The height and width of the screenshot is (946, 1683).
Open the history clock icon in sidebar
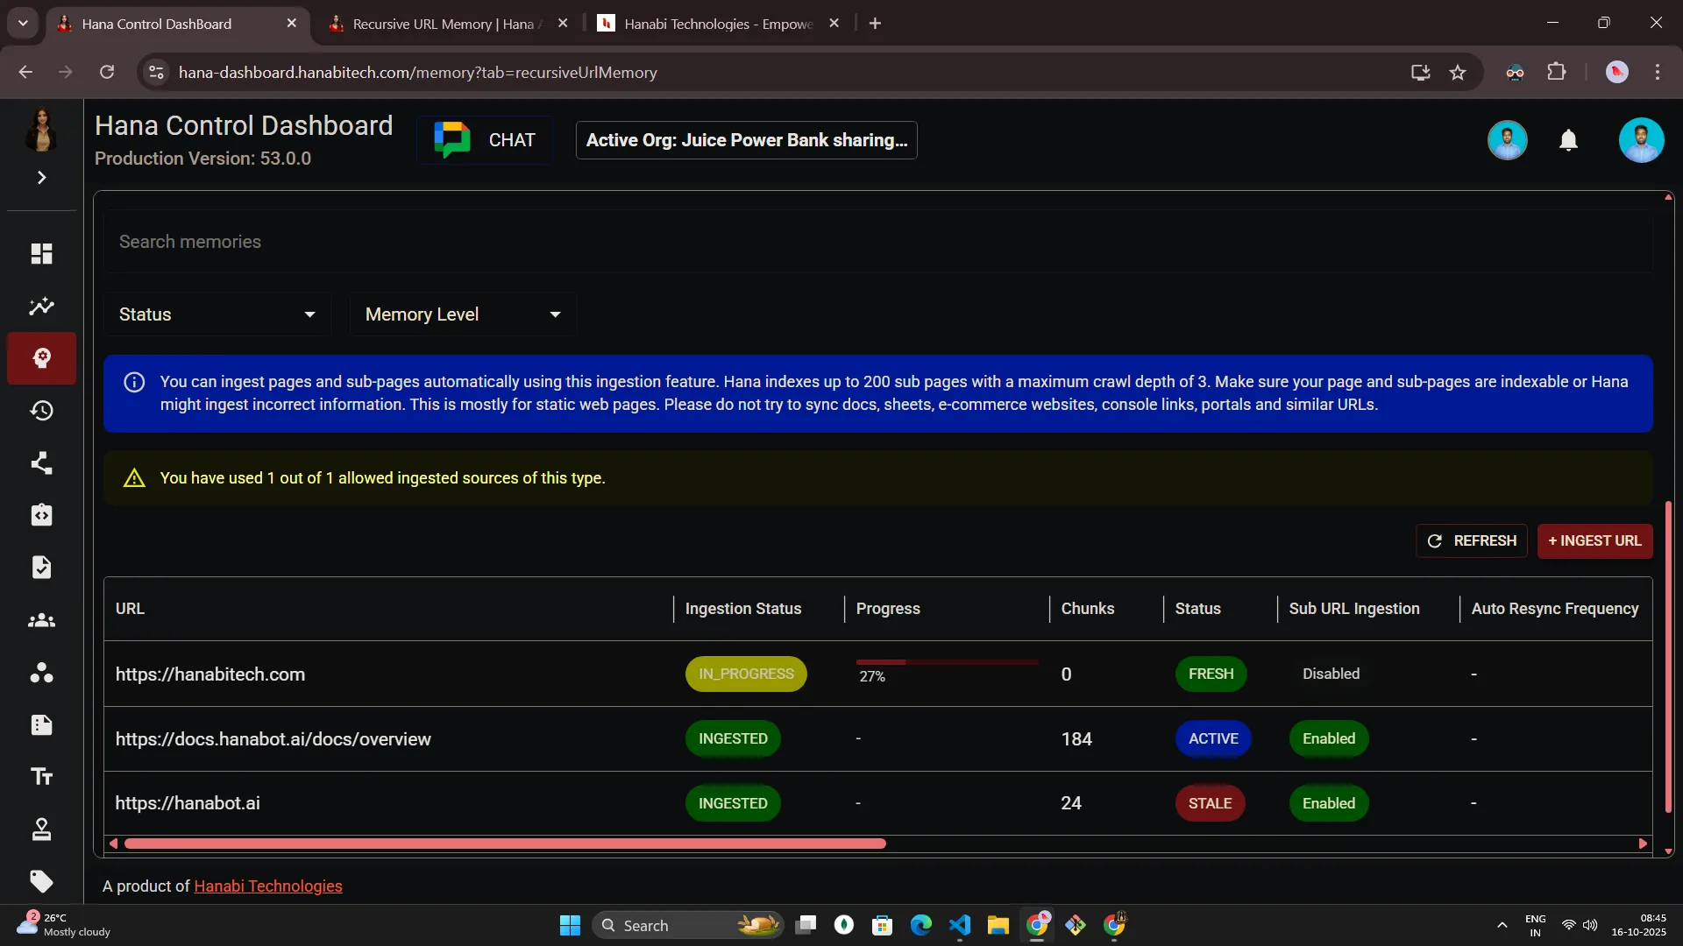click(x=41, y=411)
